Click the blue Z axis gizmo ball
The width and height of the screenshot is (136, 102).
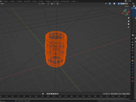pos(126,10)
